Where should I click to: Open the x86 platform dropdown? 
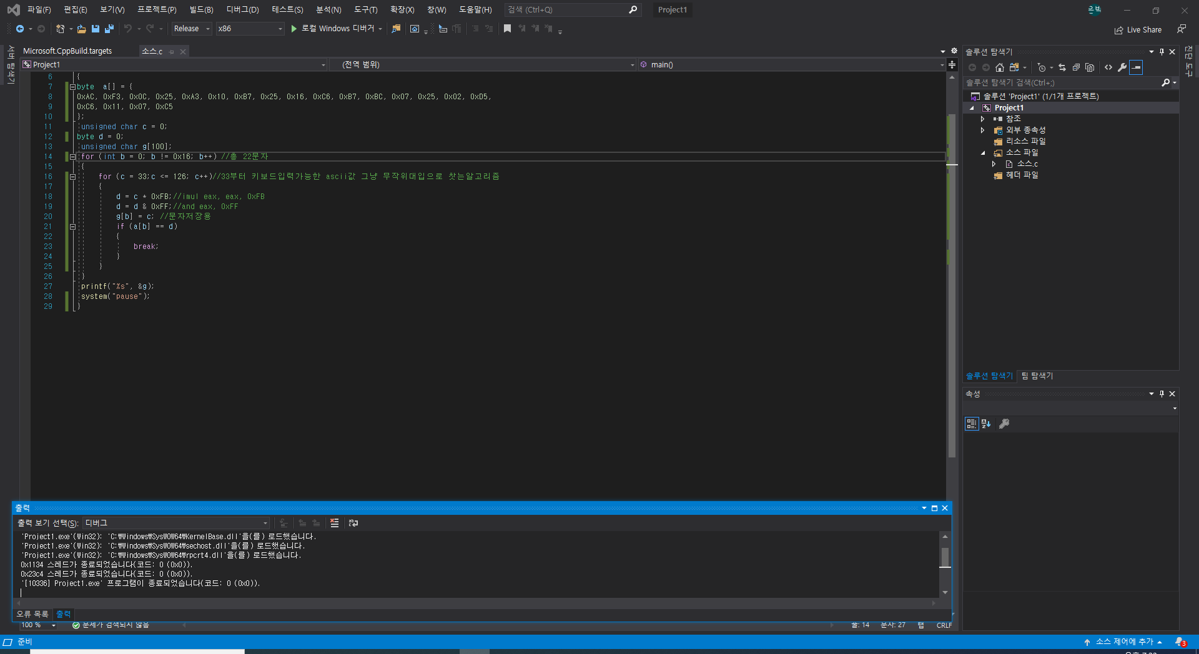coord(250,29)
